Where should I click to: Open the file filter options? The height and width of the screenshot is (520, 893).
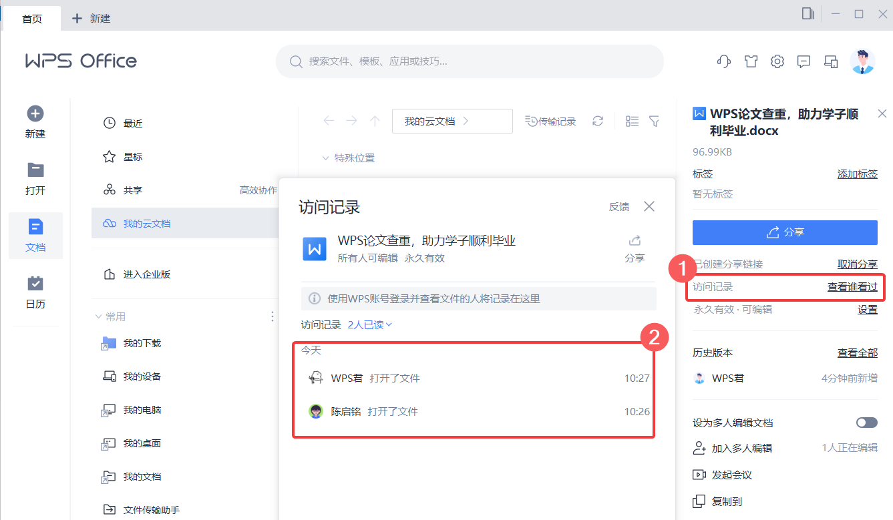coord(655,121)
